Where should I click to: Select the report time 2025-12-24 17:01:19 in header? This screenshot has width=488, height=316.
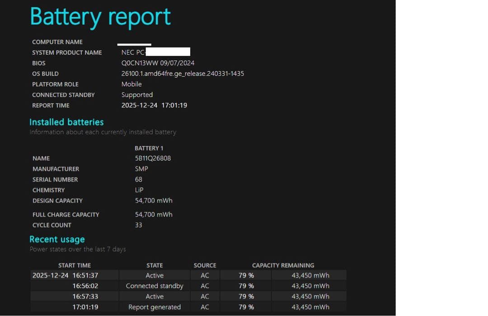point(154,105)
